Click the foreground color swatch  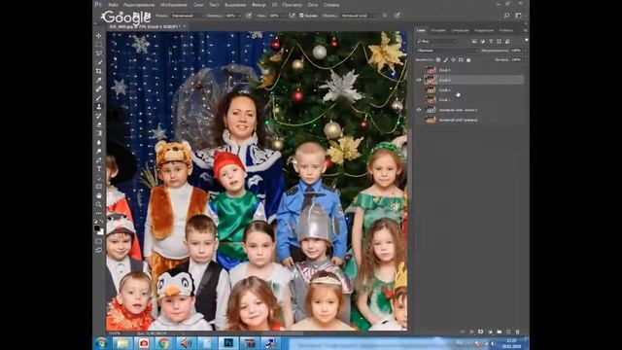[x=97, y=228]
